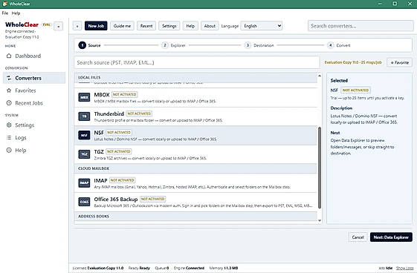Image resolution: width=417 pixels, height=273 pixels.
Task: Click Engine Connected status bar entry
Action: (189, 268)
